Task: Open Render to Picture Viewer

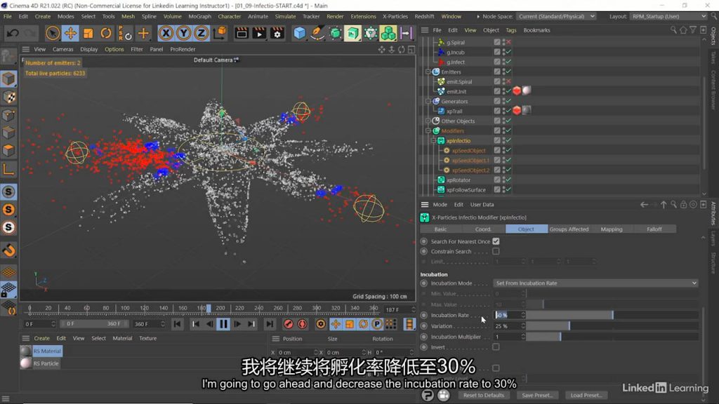Action: pos(260,34)
